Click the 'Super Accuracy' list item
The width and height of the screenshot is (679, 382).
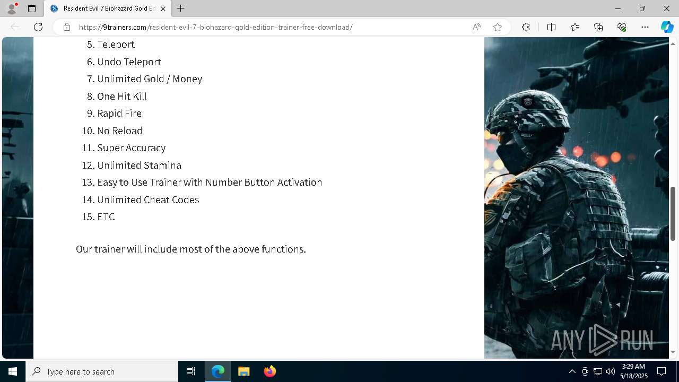(132, 148)
